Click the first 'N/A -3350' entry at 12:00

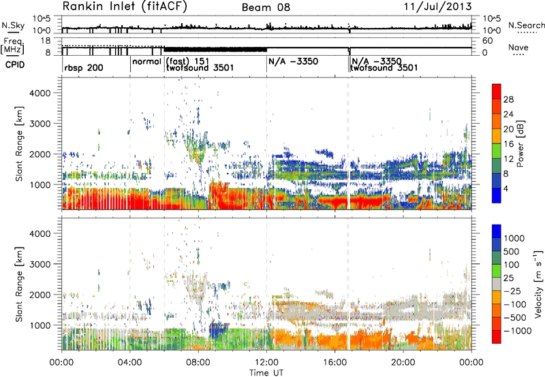293,61
